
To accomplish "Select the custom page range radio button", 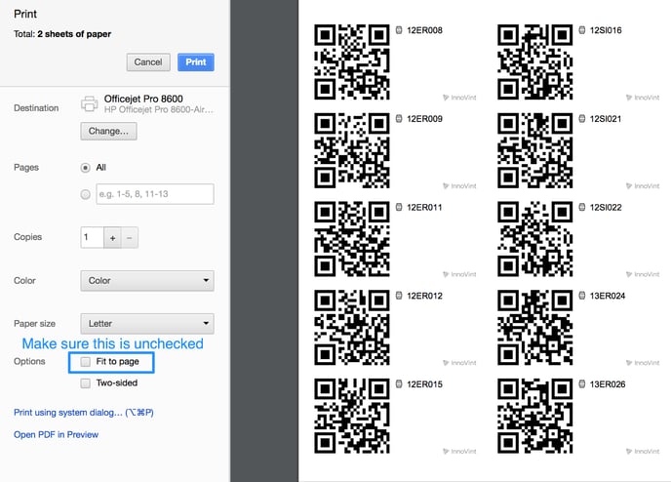I will 86,194.
